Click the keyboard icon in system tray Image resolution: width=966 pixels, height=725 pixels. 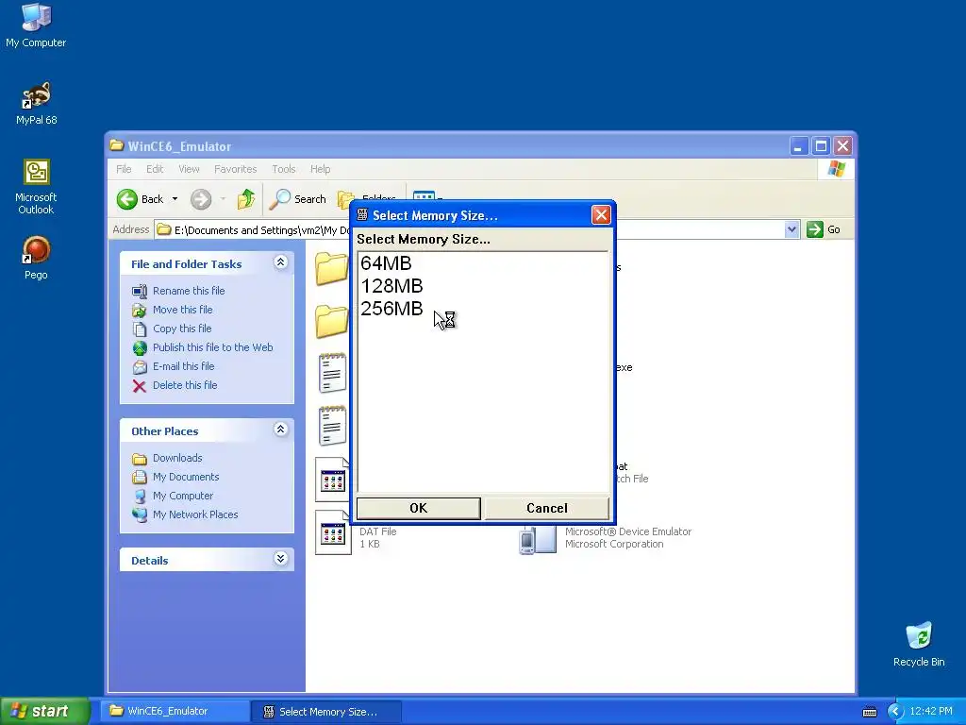(869, 712)
